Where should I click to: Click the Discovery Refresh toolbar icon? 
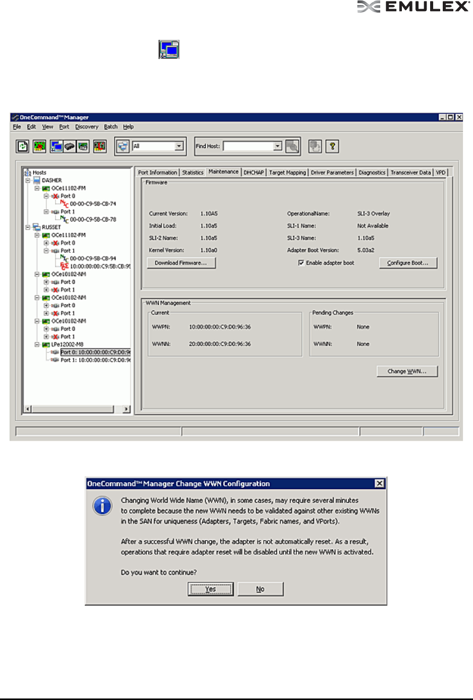[23, 146]
